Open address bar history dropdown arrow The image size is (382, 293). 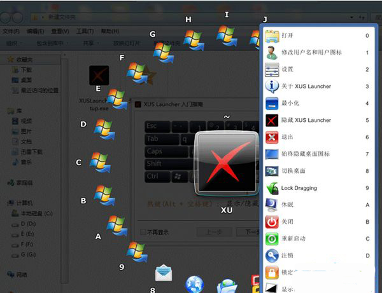(x=351, y=17)
